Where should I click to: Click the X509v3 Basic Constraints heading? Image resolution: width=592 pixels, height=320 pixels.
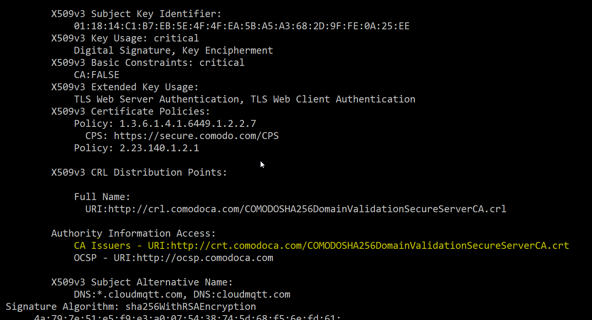point(148,63)
